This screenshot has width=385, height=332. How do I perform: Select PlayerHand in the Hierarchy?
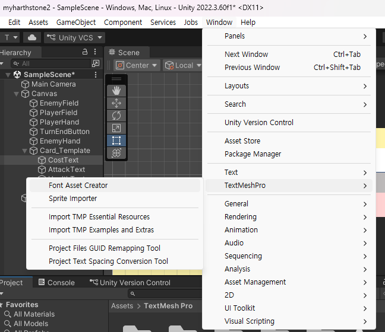(x=59, y=122)
